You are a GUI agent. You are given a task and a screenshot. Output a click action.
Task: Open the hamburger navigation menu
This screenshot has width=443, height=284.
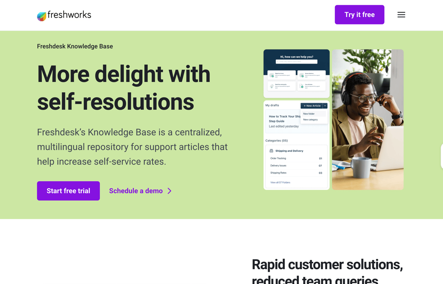click(401, 14)
